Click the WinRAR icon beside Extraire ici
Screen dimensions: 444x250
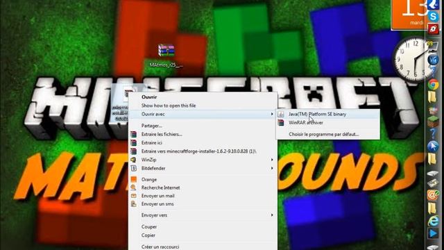[133, 142]
